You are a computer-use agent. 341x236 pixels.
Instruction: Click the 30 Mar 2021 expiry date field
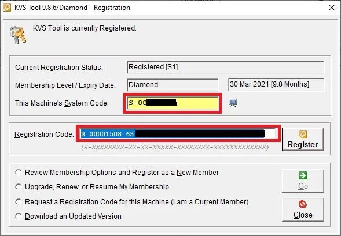(x=276, y=84)
